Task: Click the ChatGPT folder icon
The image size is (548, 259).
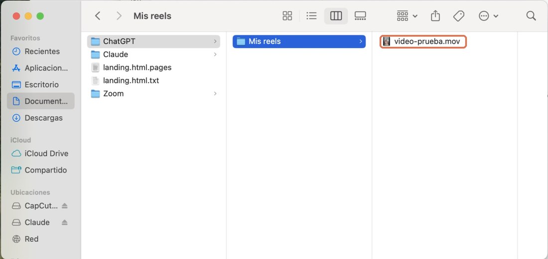Action: point(96,41)
